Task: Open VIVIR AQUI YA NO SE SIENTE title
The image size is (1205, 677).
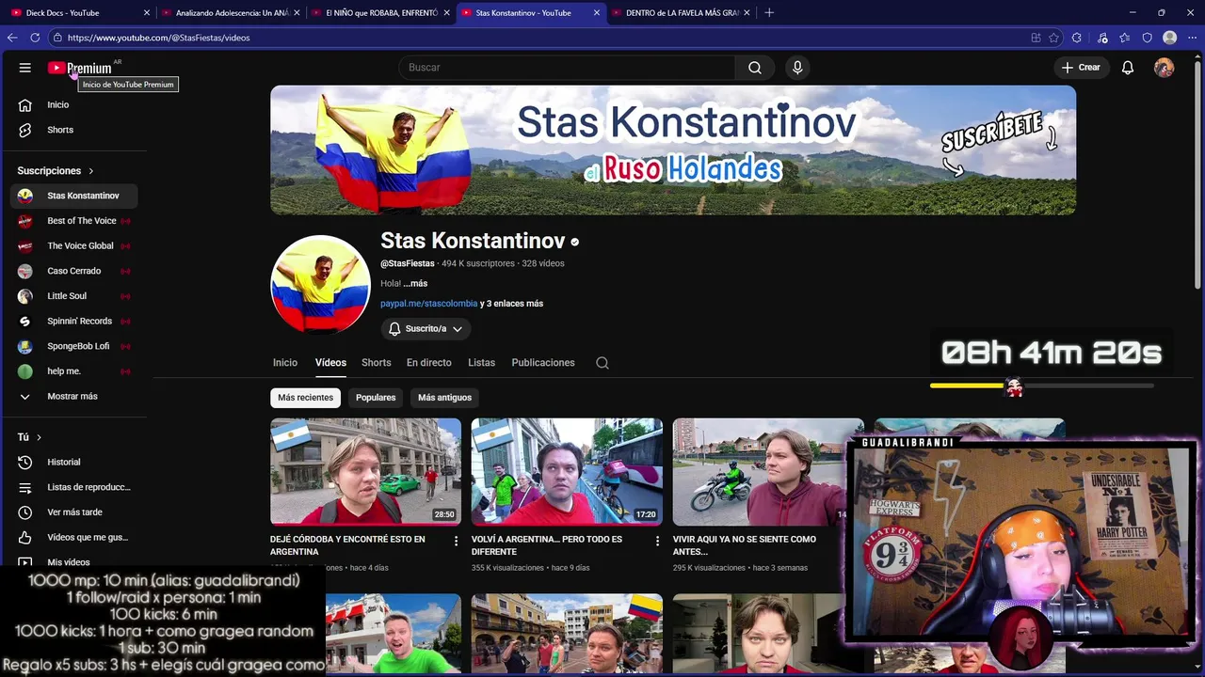Action: 745,545
